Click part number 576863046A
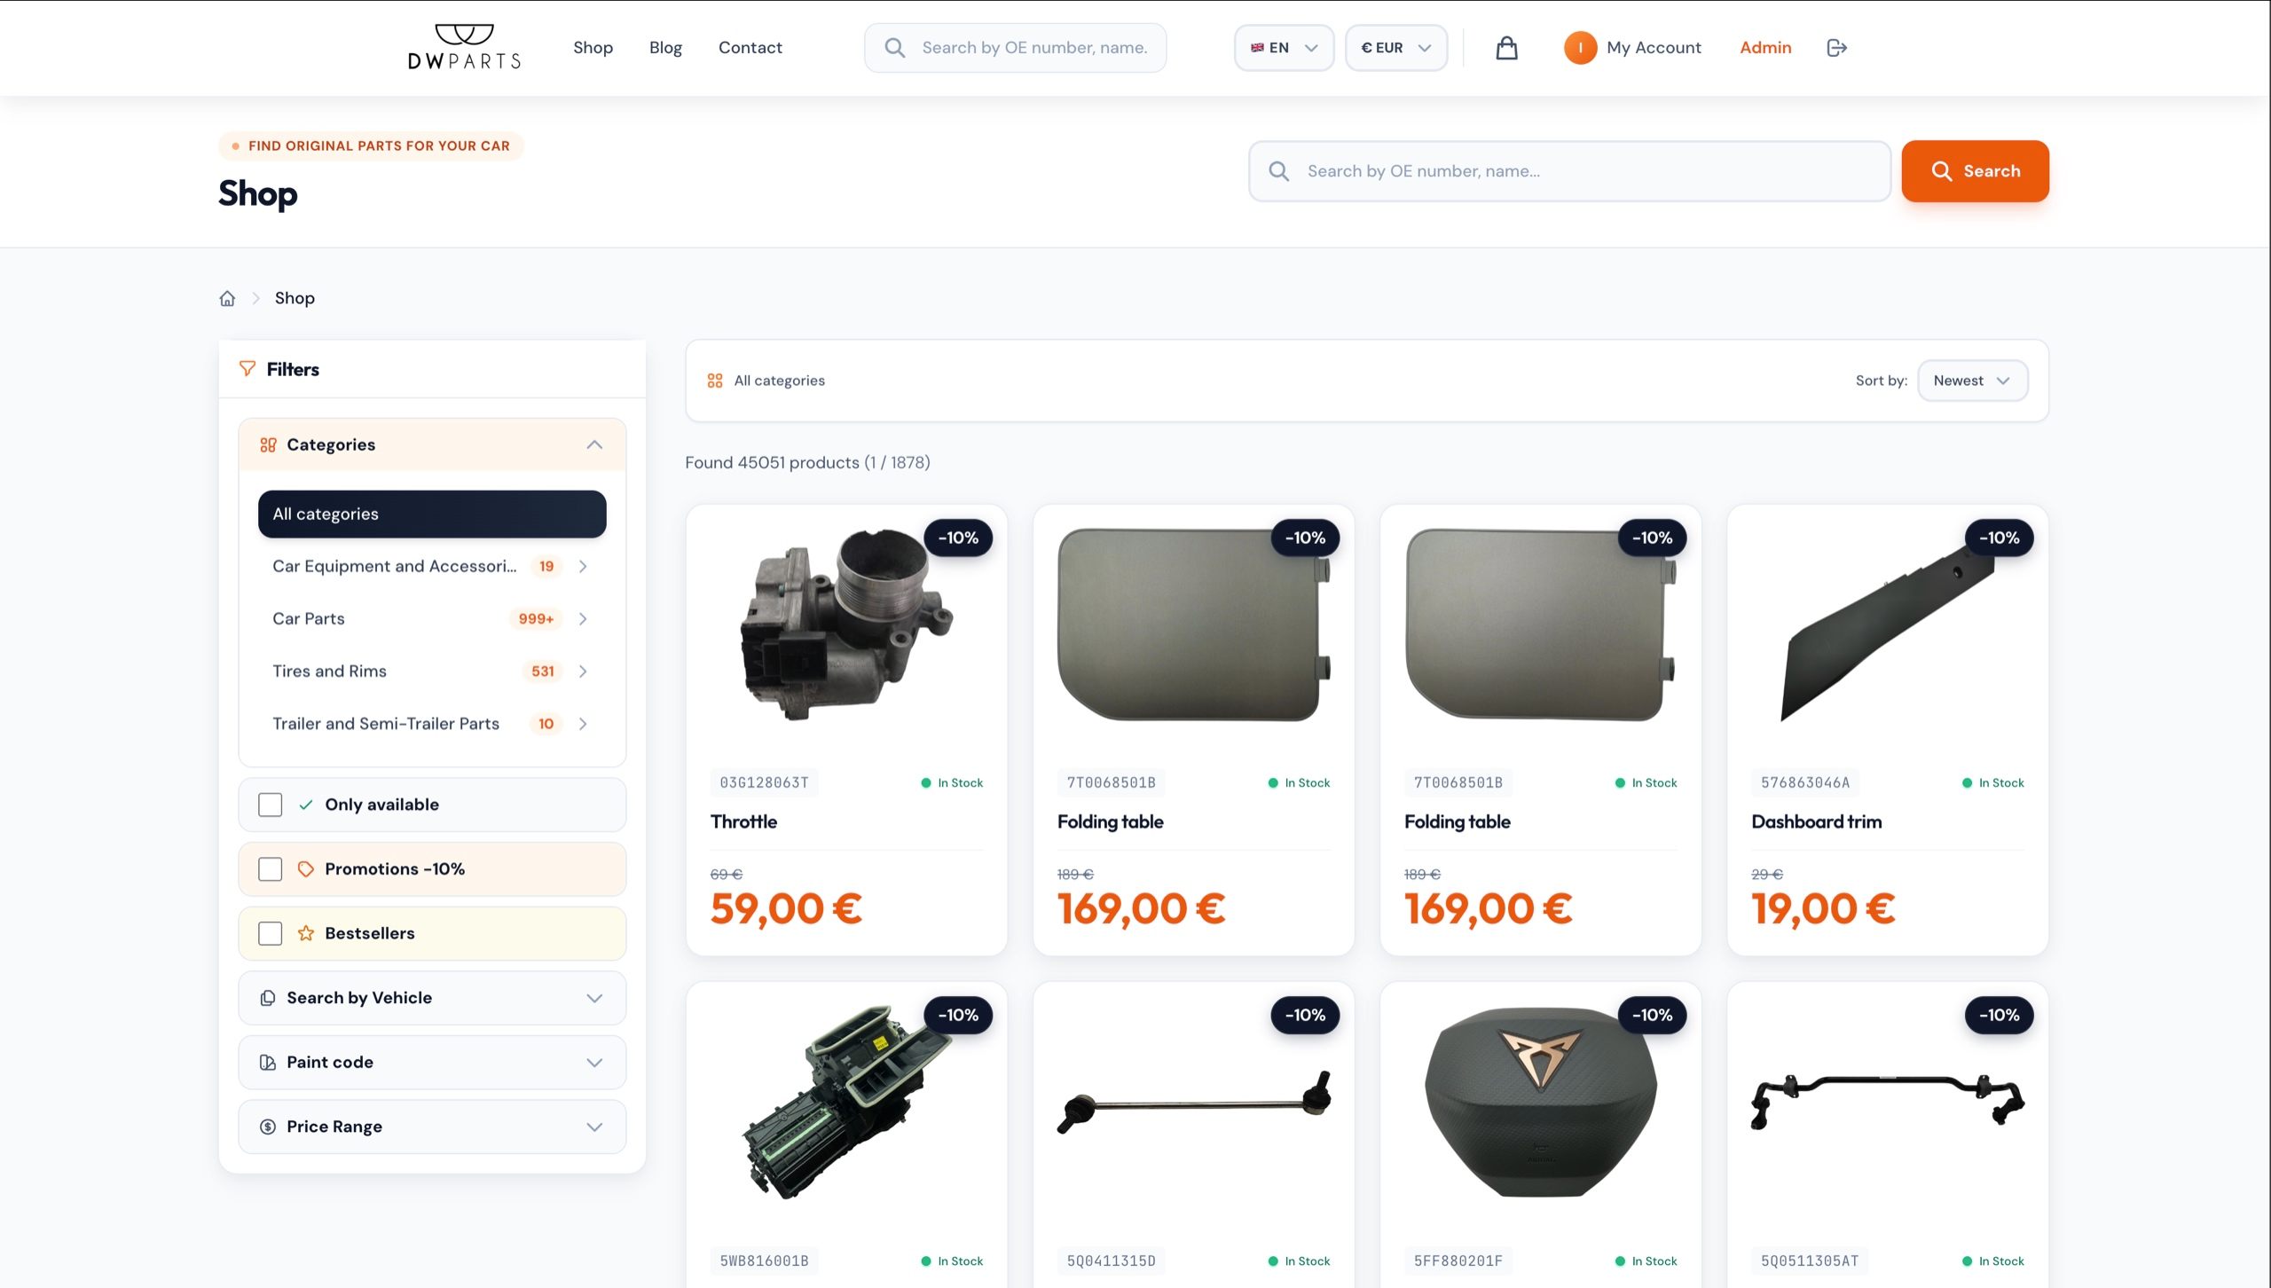2271x1288 pixels. pyautogui.click(x=1805, y=783)
